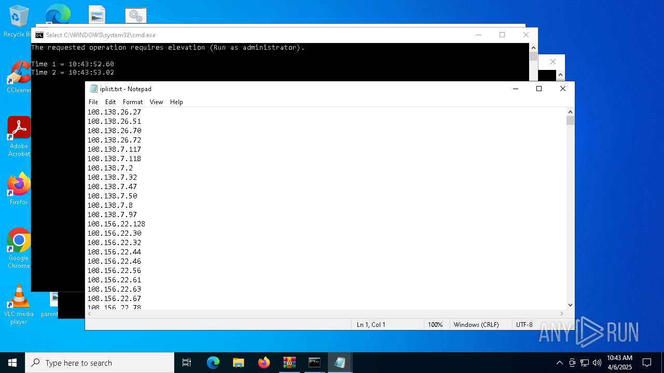Click the 'Ln 1, Col 1' status bar entry
Image resolution: width=664 pixels, height=373 pixels.
pyautogui.click(x=371, y=325)
